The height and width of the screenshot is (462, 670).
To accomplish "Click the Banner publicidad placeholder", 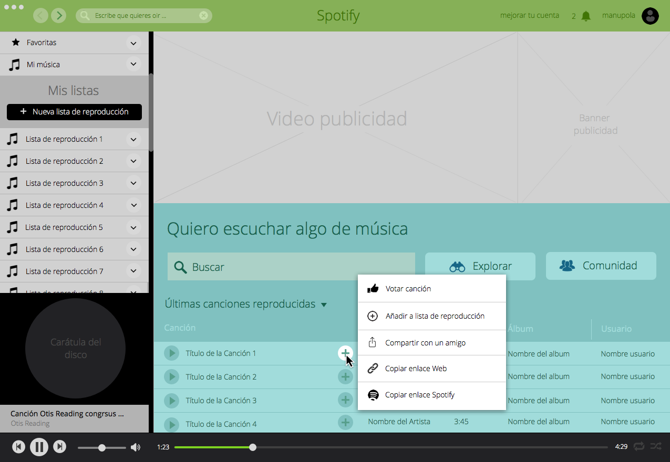I will pos(594,118).
